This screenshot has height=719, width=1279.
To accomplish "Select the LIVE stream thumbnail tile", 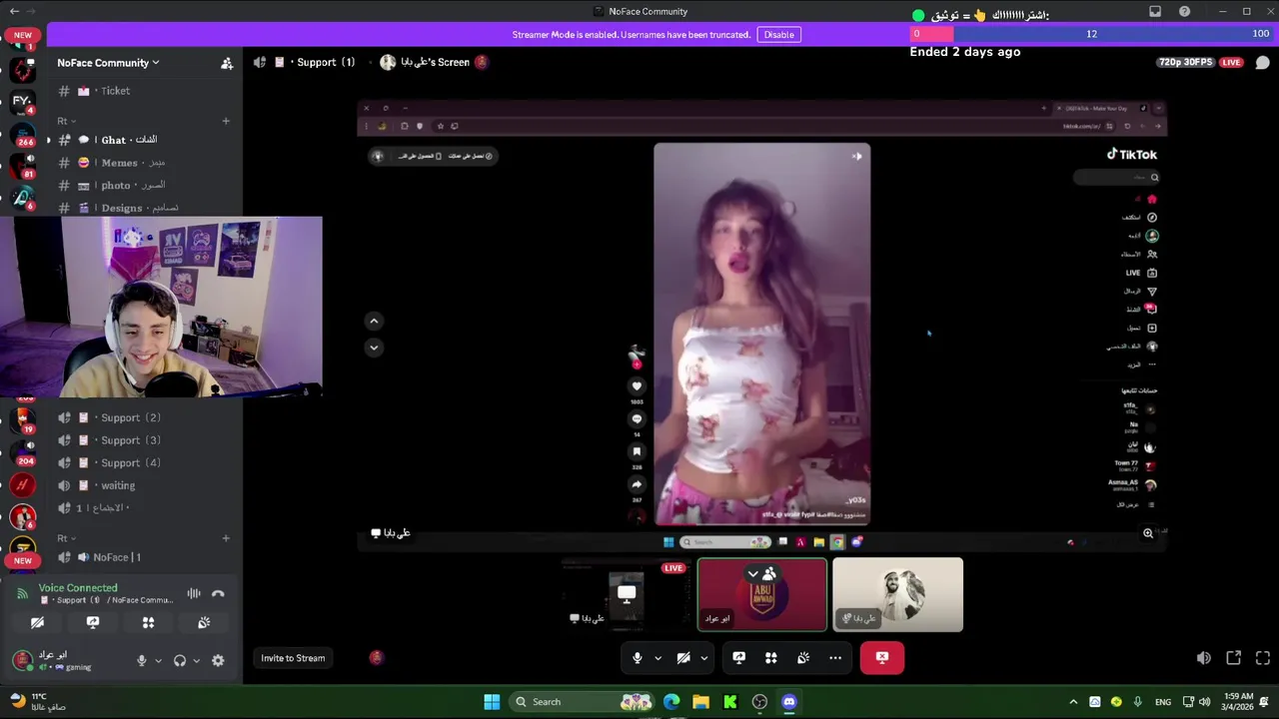I will coord(627,595).
